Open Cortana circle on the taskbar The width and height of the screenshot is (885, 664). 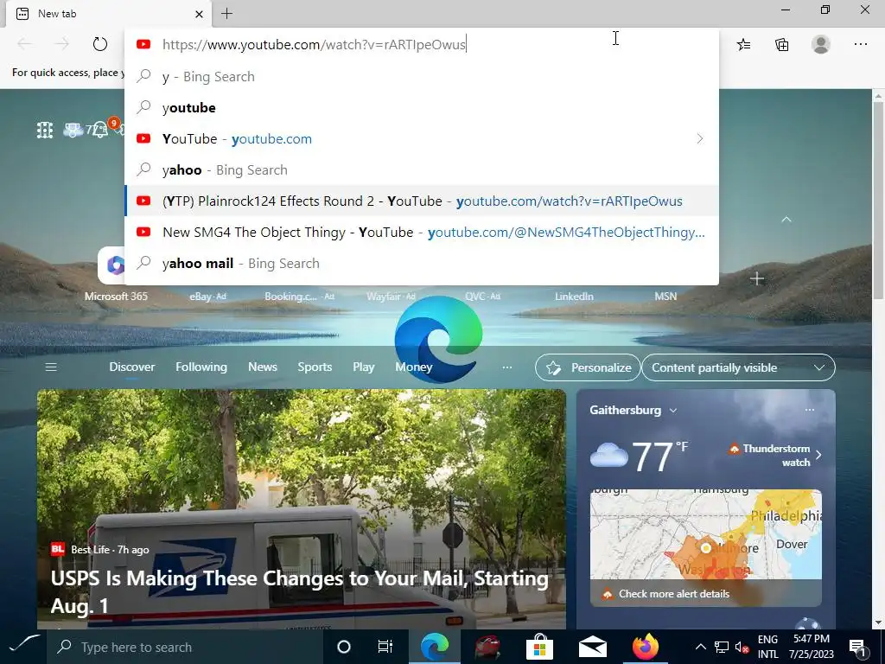[343, 647]
